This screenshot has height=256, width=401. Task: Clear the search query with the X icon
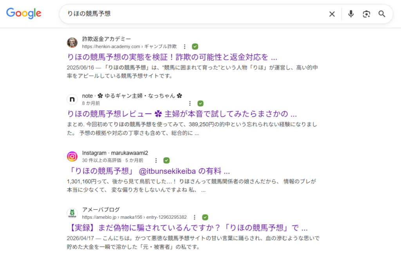click(x=332, y=14)
